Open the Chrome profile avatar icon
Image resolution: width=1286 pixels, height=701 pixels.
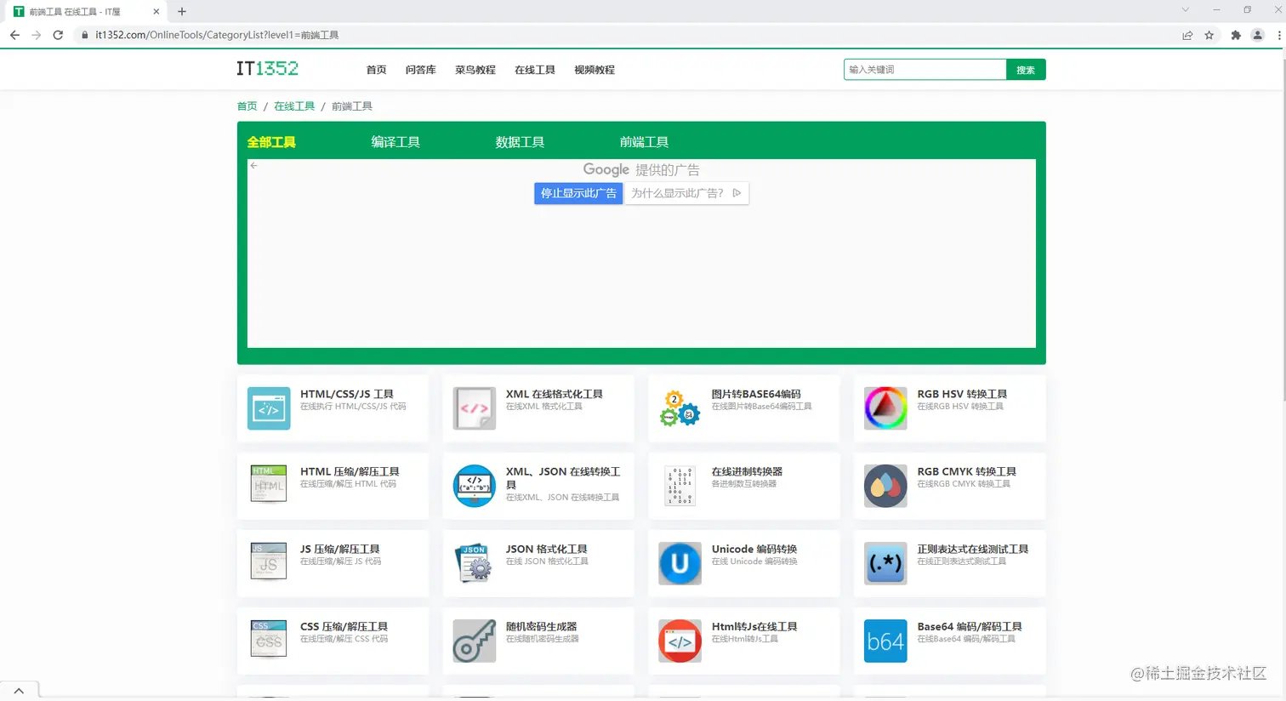(1258, 35)
